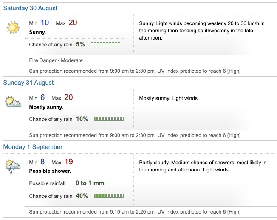Click Sunday's 10% rain chance bar
This screenshot has height=220, width=277.
click(x=109, y=119)
